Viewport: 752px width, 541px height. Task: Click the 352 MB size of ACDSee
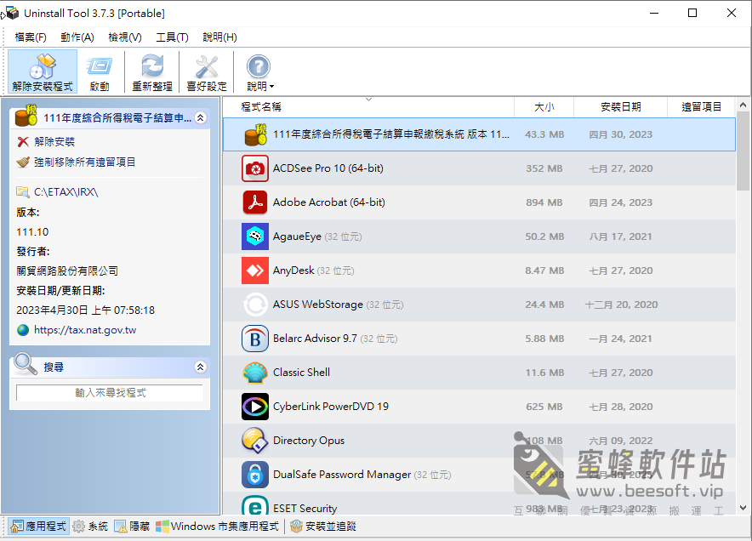point(544,168)
